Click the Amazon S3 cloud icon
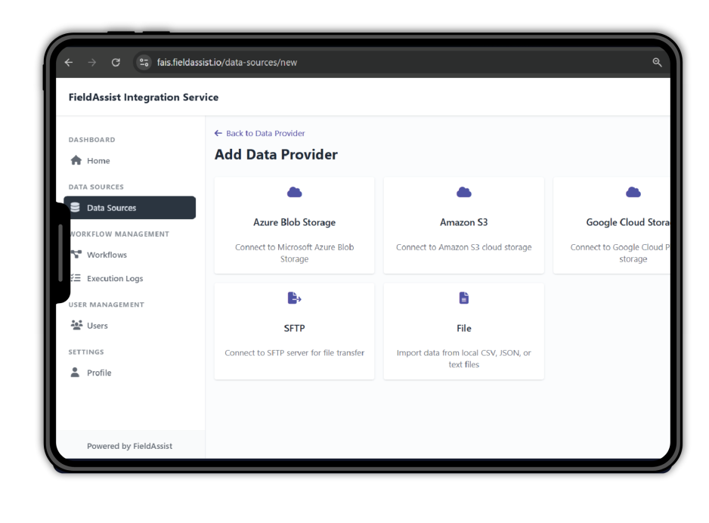The width and height of the screenshot is (709, 523). click(x=464, y=193)
